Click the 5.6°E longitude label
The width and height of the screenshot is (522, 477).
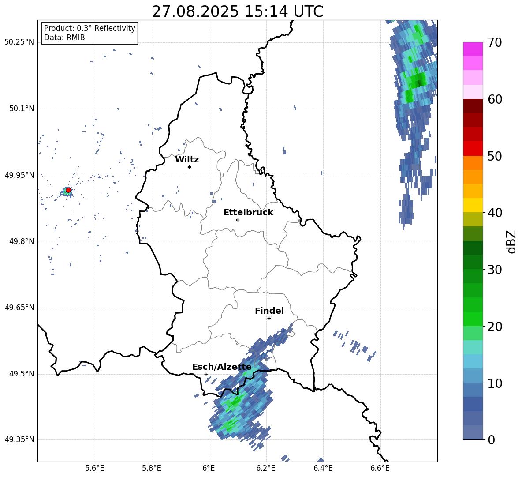(95, 468)
